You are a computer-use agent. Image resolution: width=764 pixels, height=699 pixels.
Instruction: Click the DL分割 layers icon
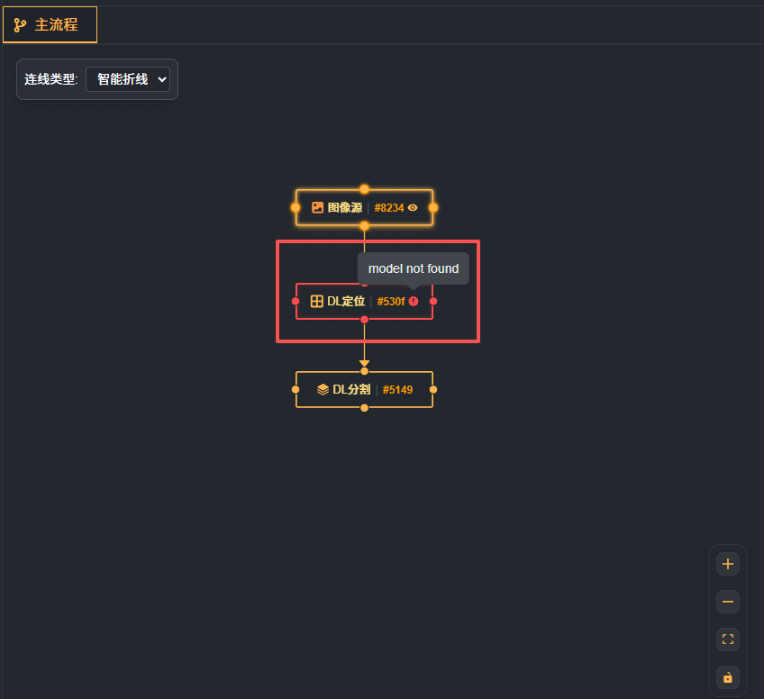pyautogui.click(x=323, y=390)
